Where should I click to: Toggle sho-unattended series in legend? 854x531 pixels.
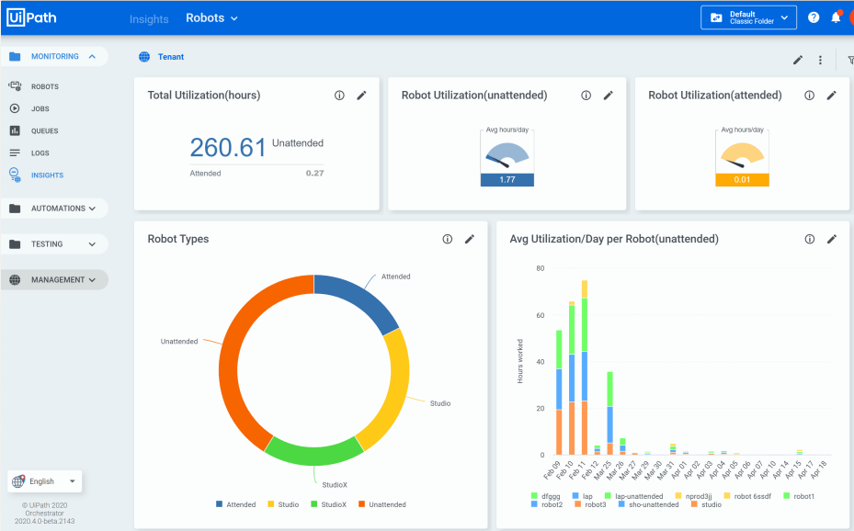point(649,504)
